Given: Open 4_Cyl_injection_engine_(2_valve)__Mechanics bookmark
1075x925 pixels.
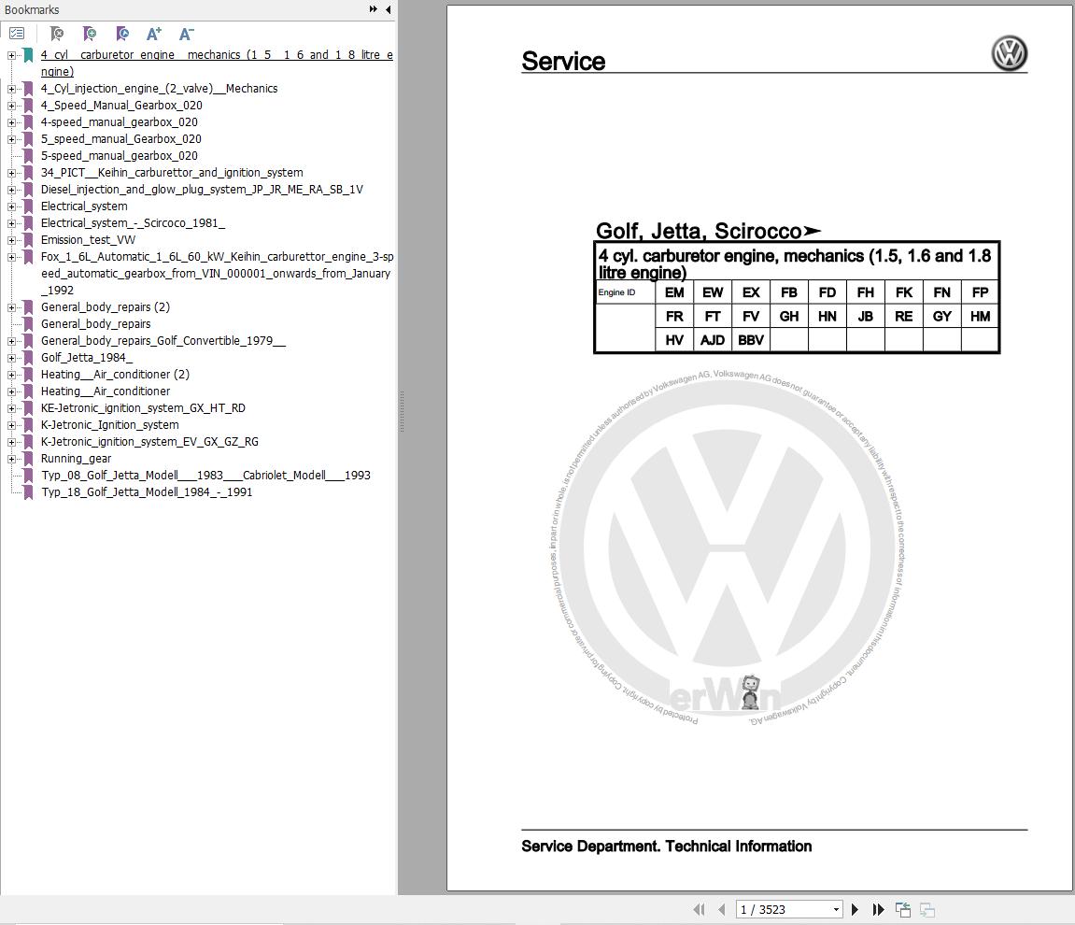Looking at the screenshot, I should (x=159, y=89).
